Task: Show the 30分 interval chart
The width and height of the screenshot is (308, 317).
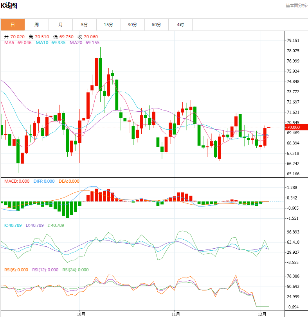Action: click(x=132, y=25)
